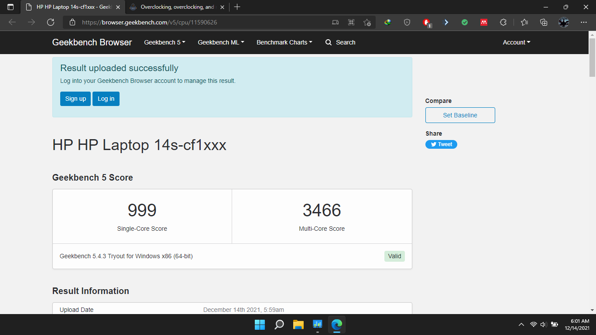This screenshot has width=596, height=335.
Task: Close the Overclocking tab
Action: [x=222, y=7]
